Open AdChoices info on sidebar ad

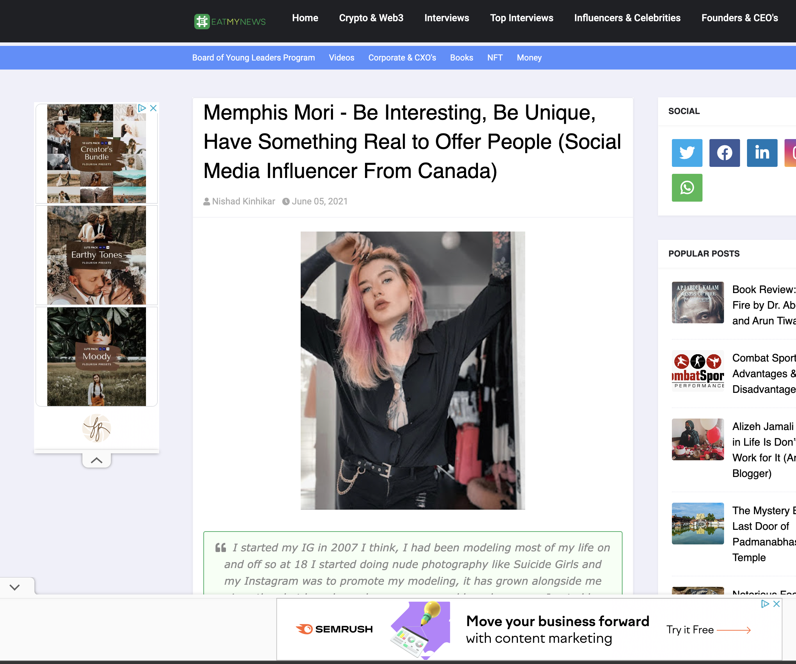click(142, 108)
